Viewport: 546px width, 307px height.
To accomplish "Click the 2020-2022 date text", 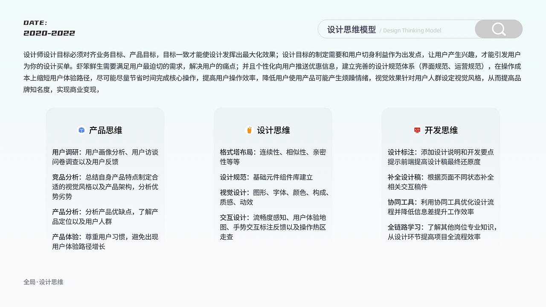I will point(49,33).
